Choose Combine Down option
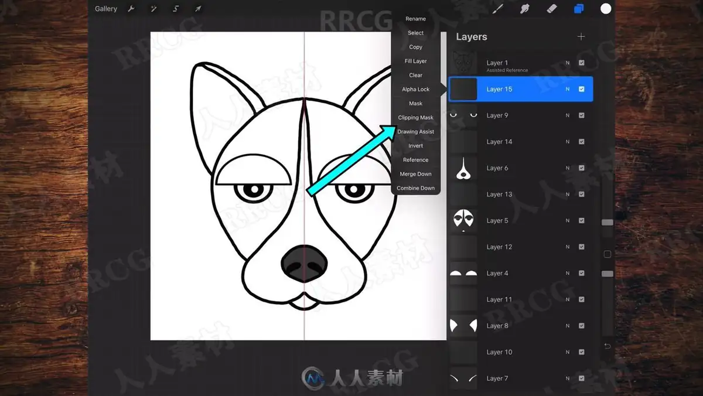This screenshot has height=396, width=703. point(416,188)
